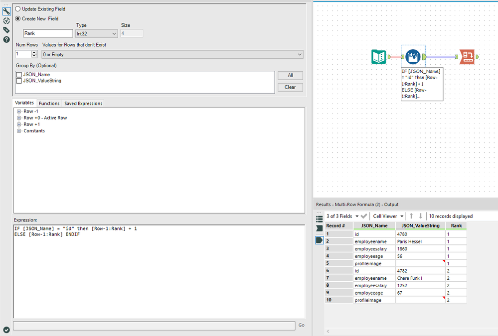Select the Input Data tool on canvas

tap(379, 57)
